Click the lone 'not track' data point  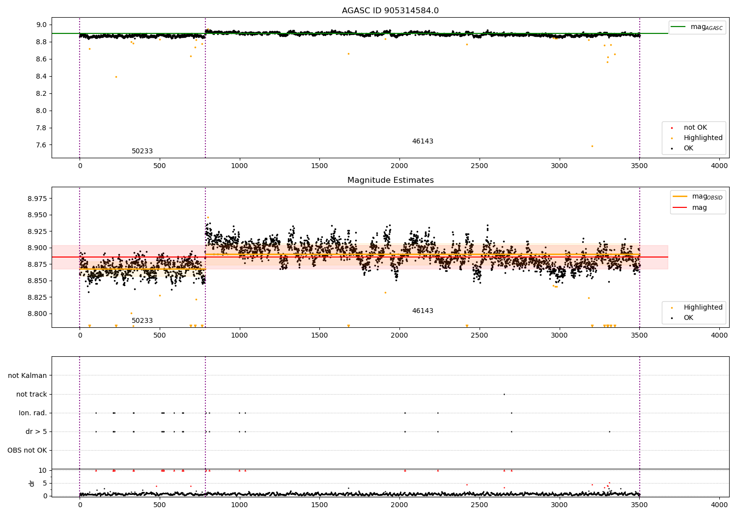point(504,394)
